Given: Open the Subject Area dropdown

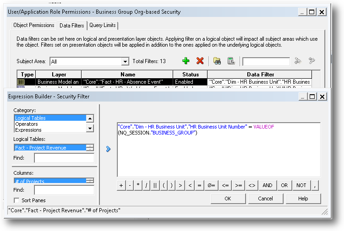Looking at the screenshot, I should click(x=125, y=62).
